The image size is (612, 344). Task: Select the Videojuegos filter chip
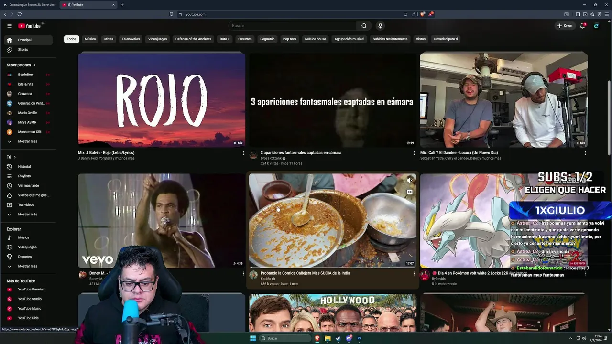(157, 39)
